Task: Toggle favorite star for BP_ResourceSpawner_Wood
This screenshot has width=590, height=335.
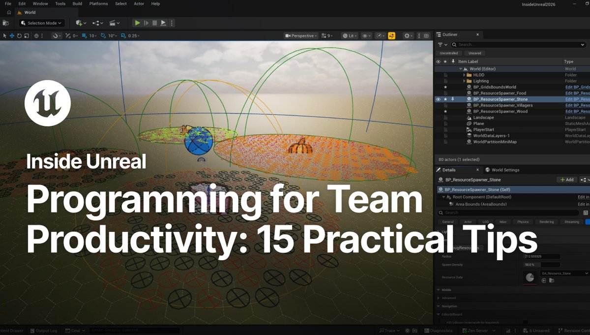Action: pyautogui.click(x=445, y=111)
